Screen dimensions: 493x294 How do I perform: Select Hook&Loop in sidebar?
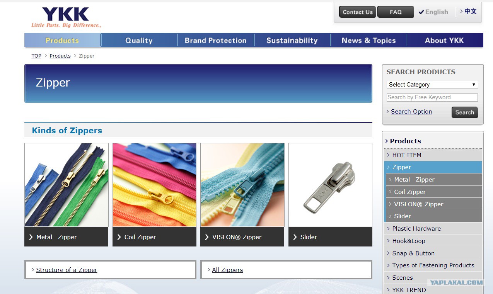click(433, 241)
